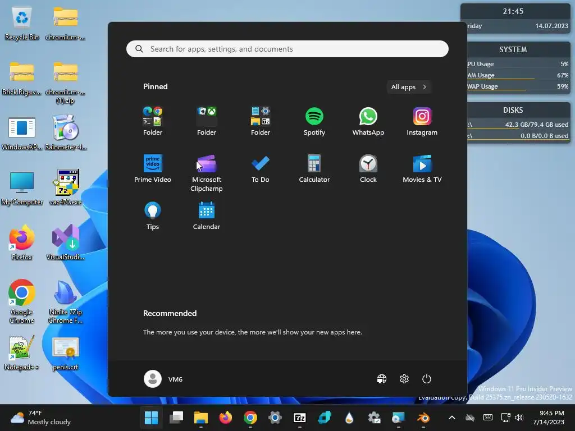575x431 pixels.
Task: Open the Clock app
Action: coord(368,168)
